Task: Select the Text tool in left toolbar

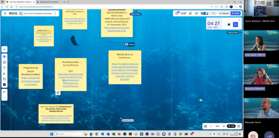Action: (4, 68)
